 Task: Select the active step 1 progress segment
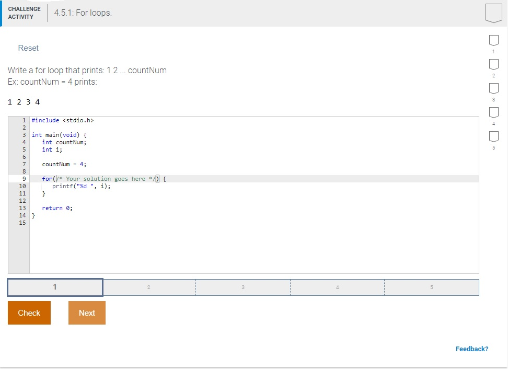pos(54,287)
